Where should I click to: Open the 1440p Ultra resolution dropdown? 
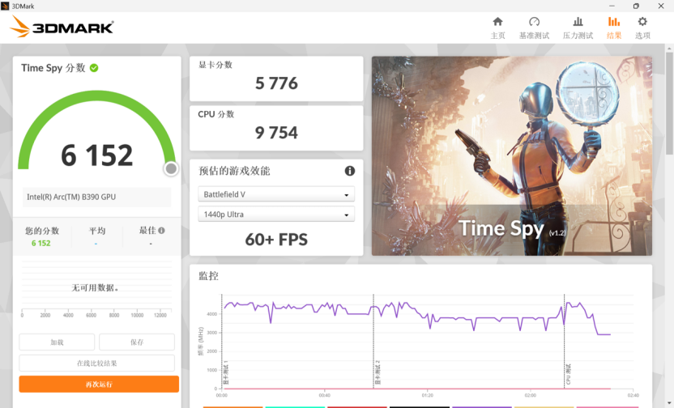276,215
